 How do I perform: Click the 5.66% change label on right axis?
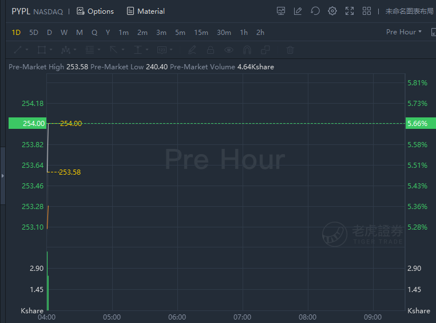coord(421,123)
